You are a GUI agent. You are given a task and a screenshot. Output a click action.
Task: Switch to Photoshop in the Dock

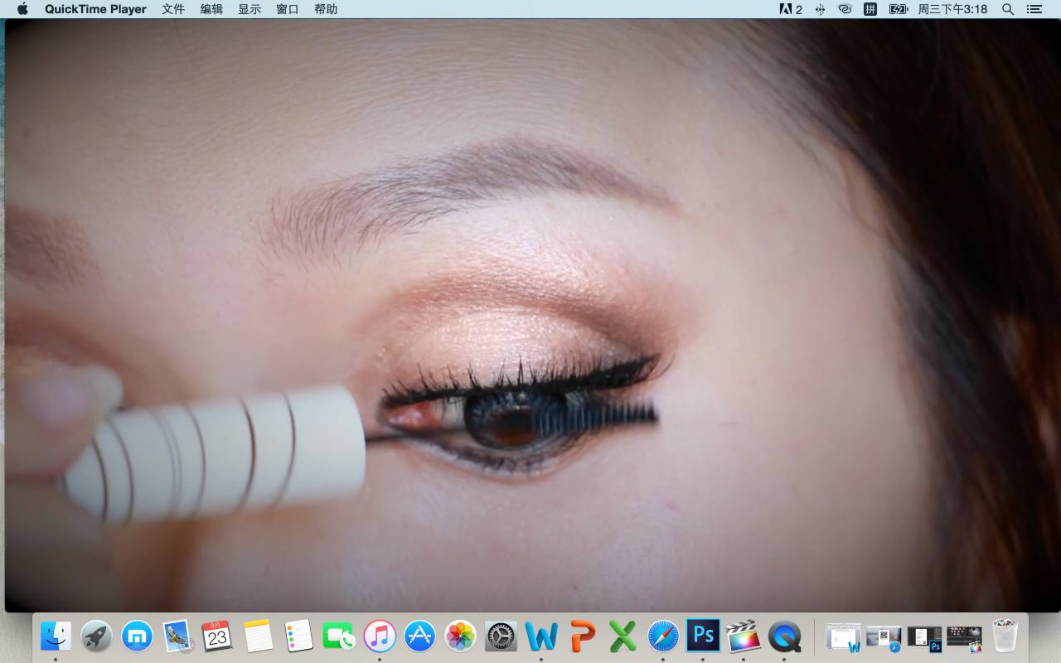703,636
